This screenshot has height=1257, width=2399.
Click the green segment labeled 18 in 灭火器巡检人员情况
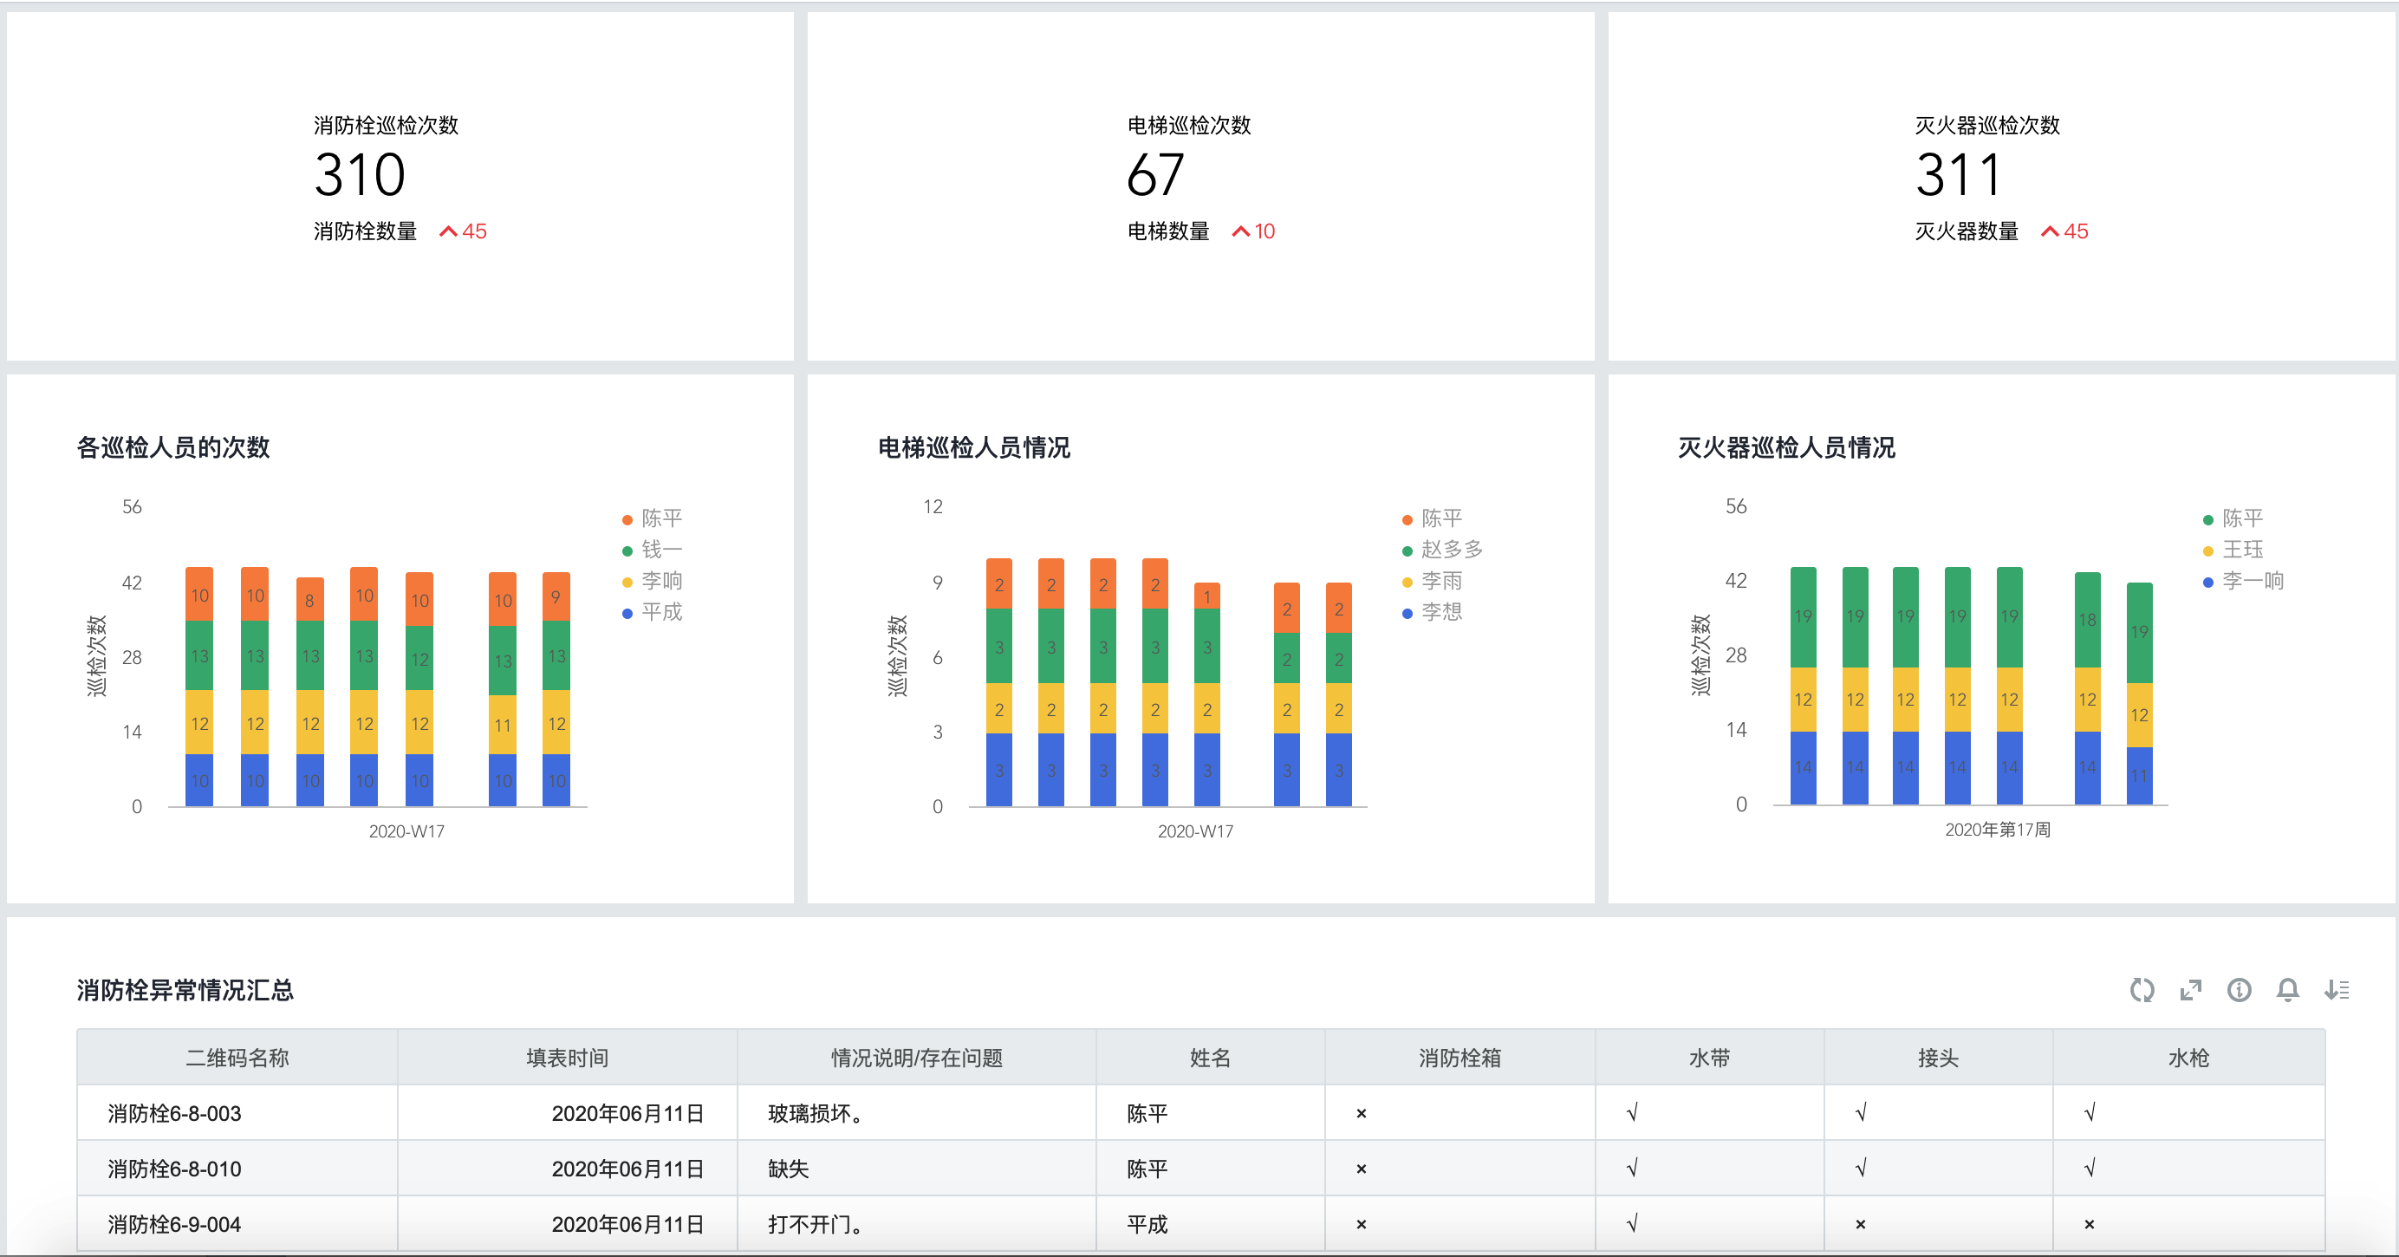click(2088, 620)
